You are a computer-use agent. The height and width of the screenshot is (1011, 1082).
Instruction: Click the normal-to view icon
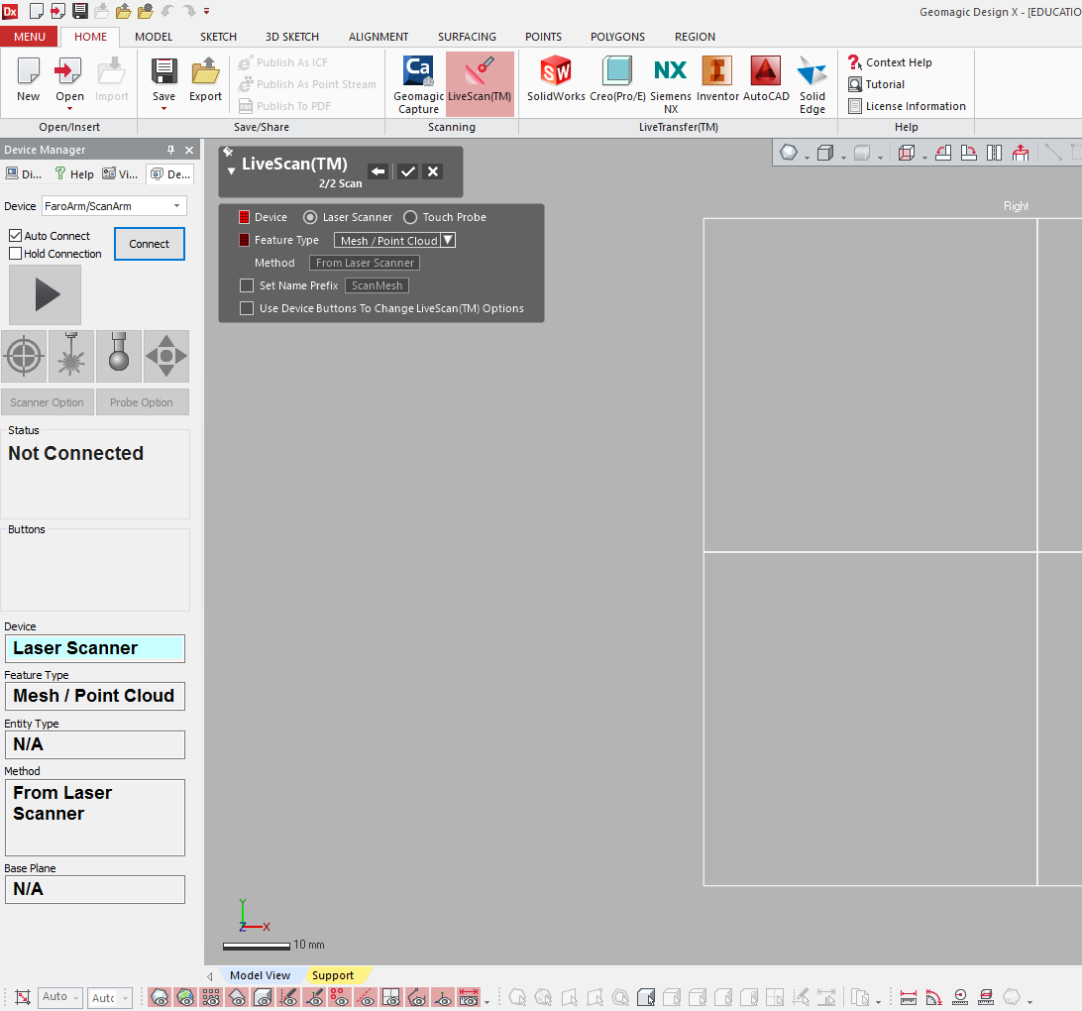tap(1021, 154)
